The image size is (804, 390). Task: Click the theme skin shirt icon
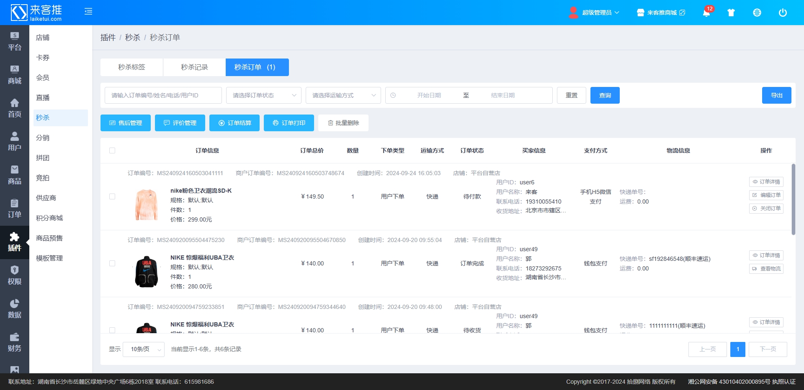pyautogui.click(x=731, y=13)
